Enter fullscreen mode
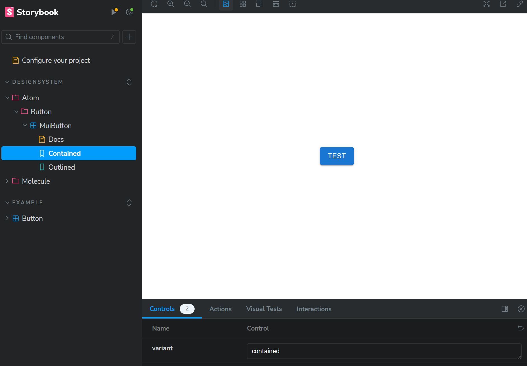Viewport: 527px width, 366px height. point(486,4)
